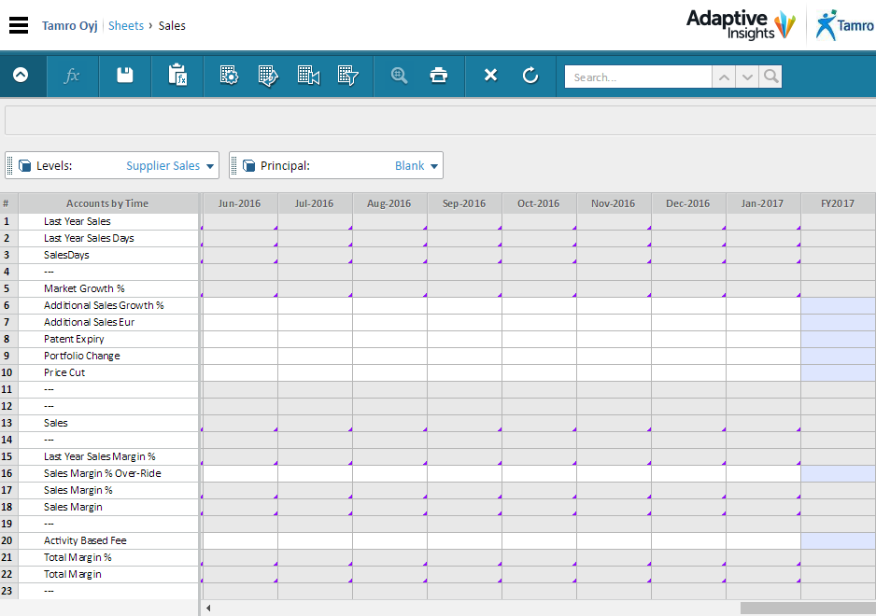
Task: Select the Jun-2016 column header
Action: click(240, 203)
